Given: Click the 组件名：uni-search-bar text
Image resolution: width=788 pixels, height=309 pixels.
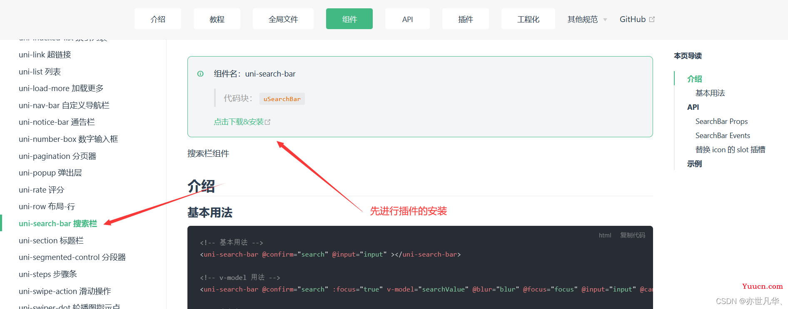Looking at the screenshot, I should tap(254, 74).
